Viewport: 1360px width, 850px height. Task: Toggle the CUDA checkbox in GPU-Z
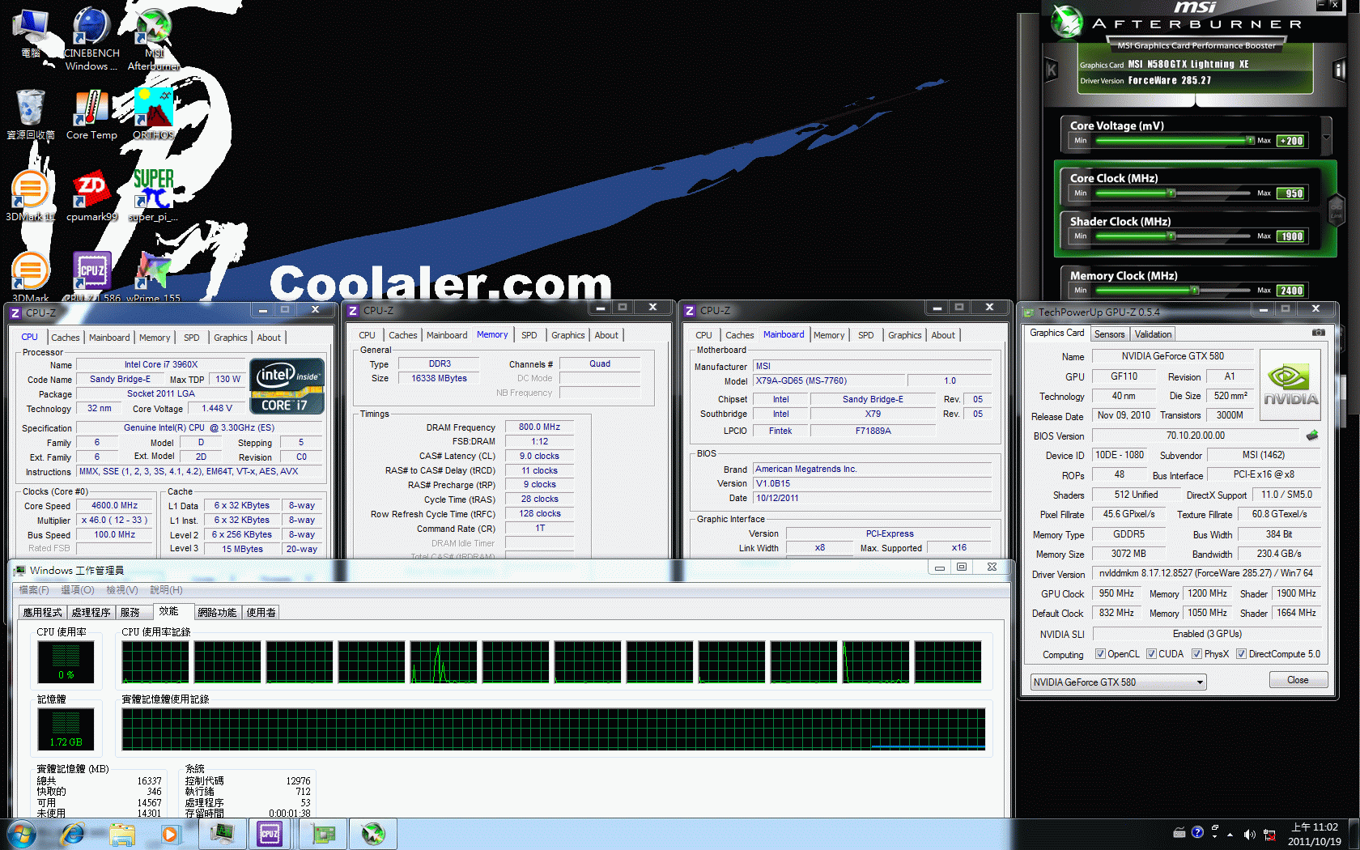coord(1151,654)
